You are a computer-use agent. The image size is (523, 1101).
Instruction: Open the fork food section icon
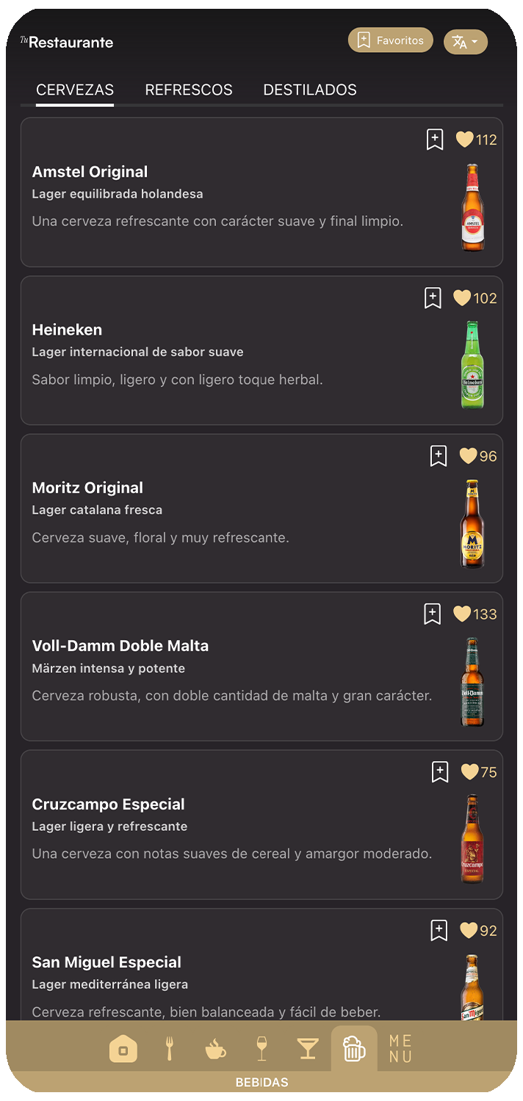pos(170,1050)
